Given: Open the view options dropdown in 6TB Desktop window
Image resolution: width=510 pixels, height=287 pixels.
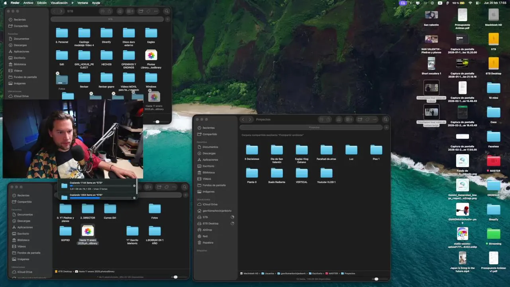Looking at the screenshot, I should (x=148, y=187).
